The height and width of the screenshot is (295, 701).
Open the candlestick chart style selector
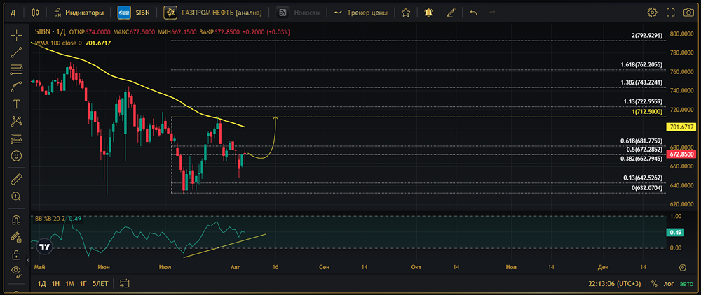[x=36, y=13]
